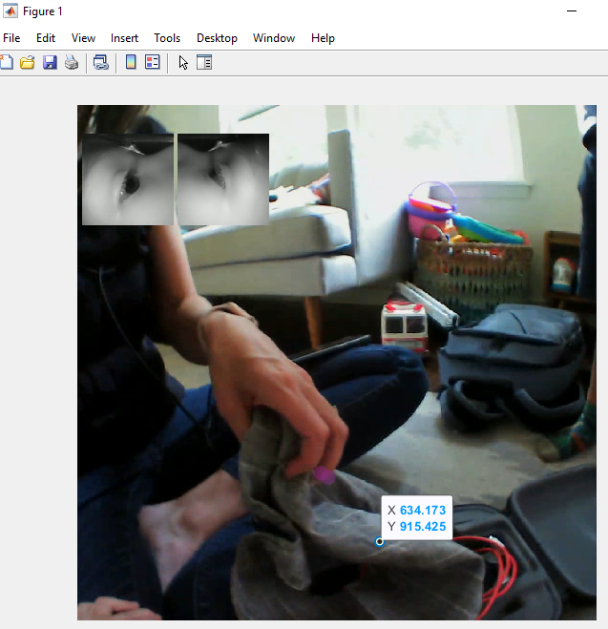Insert a colorbar using the toolbar icon
The image size is (608, 629).
[x=131, y=62]
